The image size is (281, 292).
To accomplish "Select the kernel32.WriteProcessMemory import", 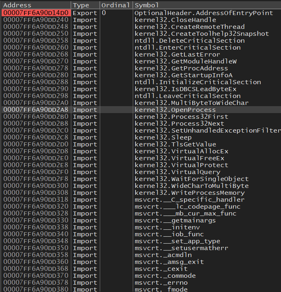I will [x=186, y=193].
